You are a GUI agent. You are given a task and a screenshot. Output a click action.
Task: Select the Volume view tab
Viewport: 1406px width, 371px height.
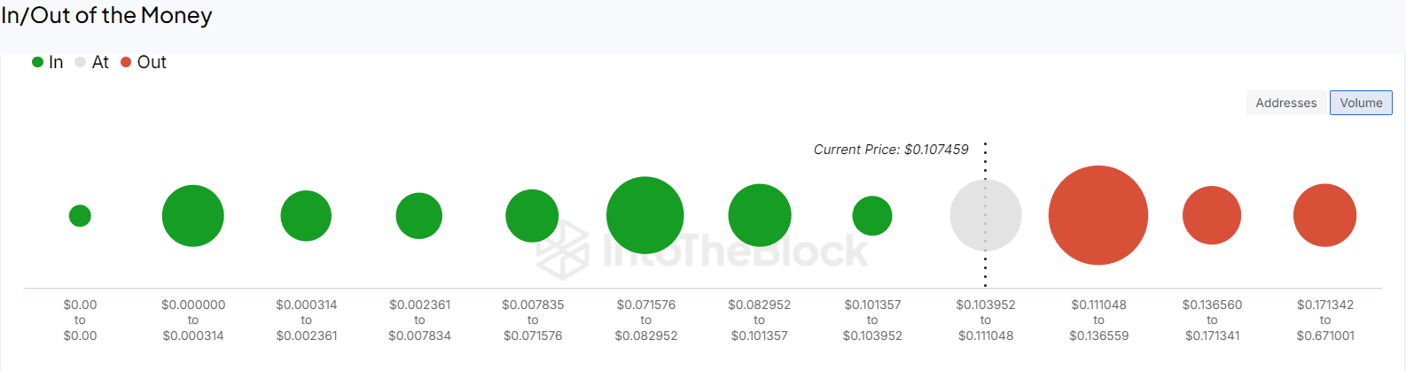point(1361,103)
